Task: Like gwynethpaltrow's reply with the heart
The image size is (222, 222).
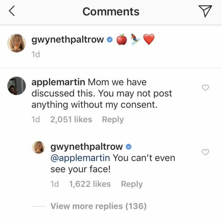Action: 205,152
